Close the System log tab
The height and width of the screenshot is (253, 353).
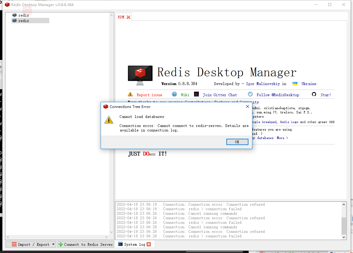[149, 244]
